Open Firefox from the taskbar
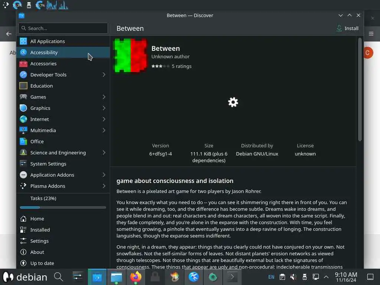 tap(136, 277)
